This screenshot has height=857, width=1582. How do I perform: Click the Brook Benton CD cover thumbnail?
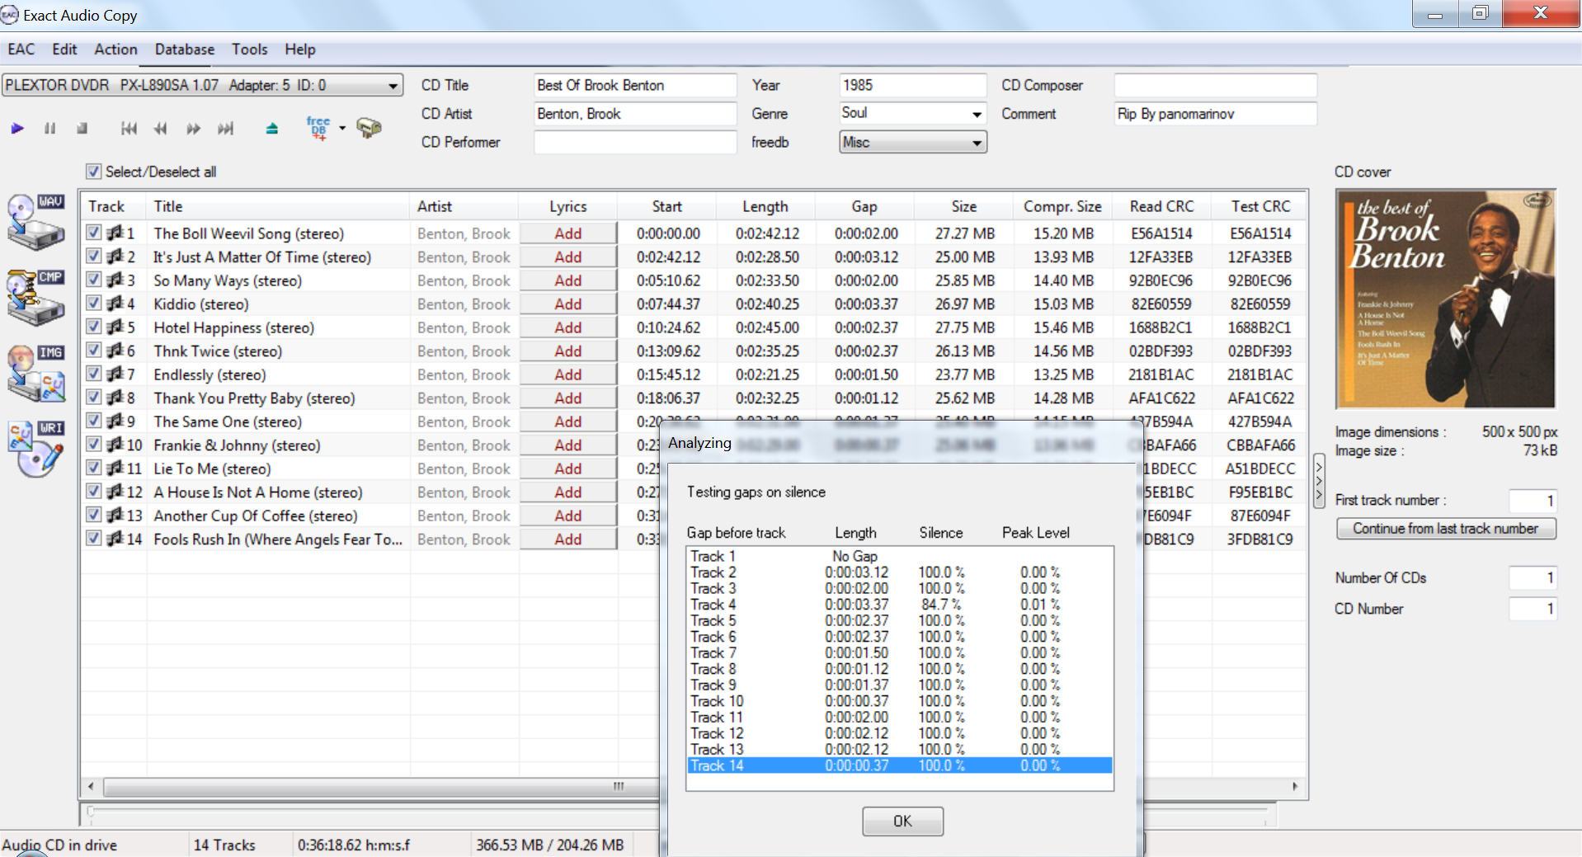coord(1445,299)
